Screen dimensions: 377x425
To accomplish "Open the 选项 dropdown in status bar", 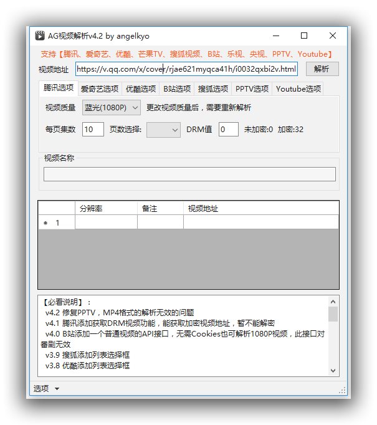I will 46,389.
